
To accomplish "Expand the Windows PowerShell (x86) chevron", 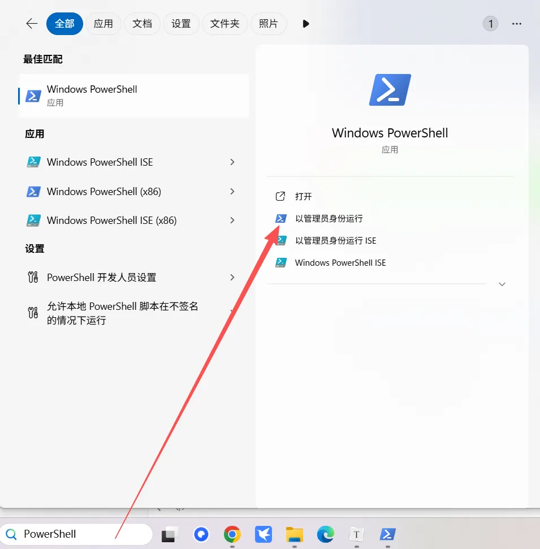I will pos(232,192).
